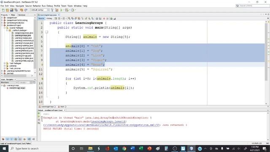The height and width of the screenshot is (152, 270).
Task: Select the LearningArrays.java editor tab
Action: tap(48, 15)
